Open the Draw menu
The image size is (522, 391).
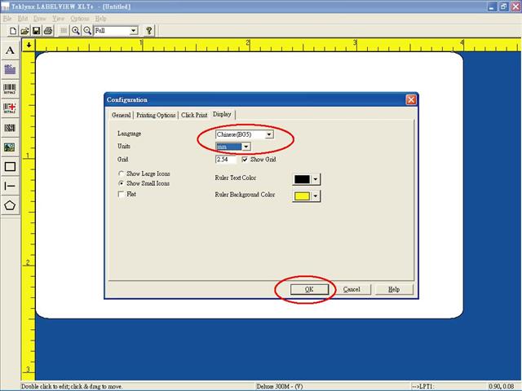point(40,18)
